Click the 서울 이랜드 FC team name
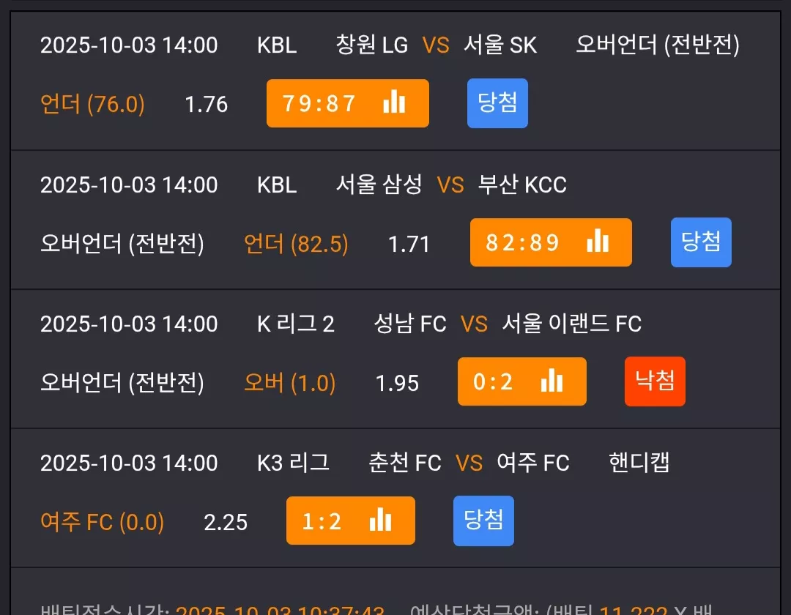The width and height of the screenshot is (791, 615). coord(572,324)
